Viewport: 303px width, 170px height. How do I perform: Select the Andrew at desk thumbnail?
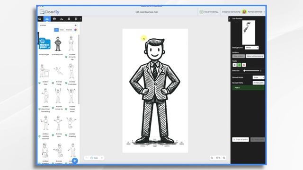(x=45, y=71)
